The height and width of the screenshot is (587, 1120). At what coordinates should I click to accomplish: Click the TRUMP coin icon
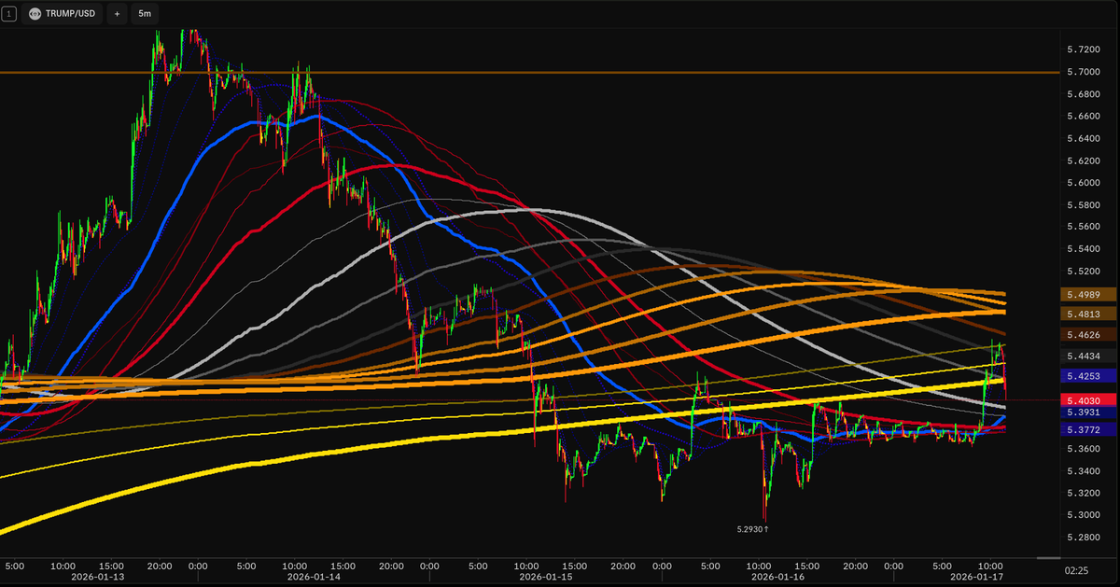point(35,14)
